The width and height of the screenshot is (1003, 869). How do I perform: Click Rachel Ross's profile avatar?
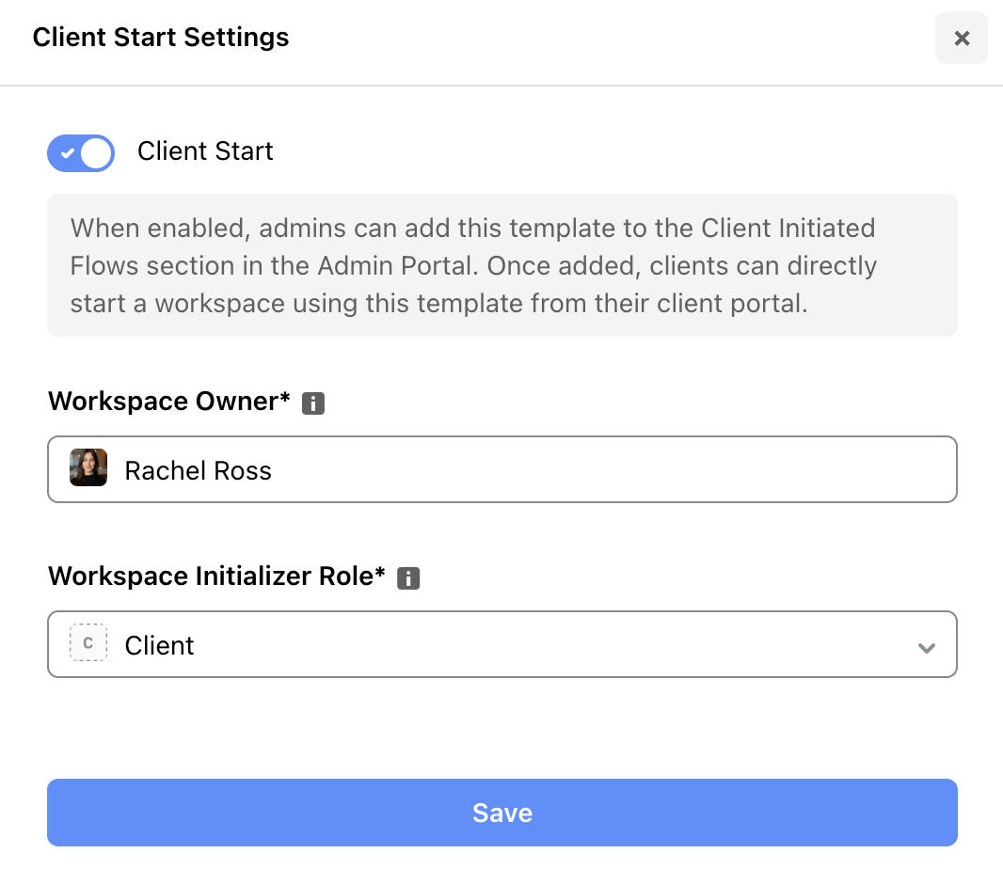(x=88, y=468)
